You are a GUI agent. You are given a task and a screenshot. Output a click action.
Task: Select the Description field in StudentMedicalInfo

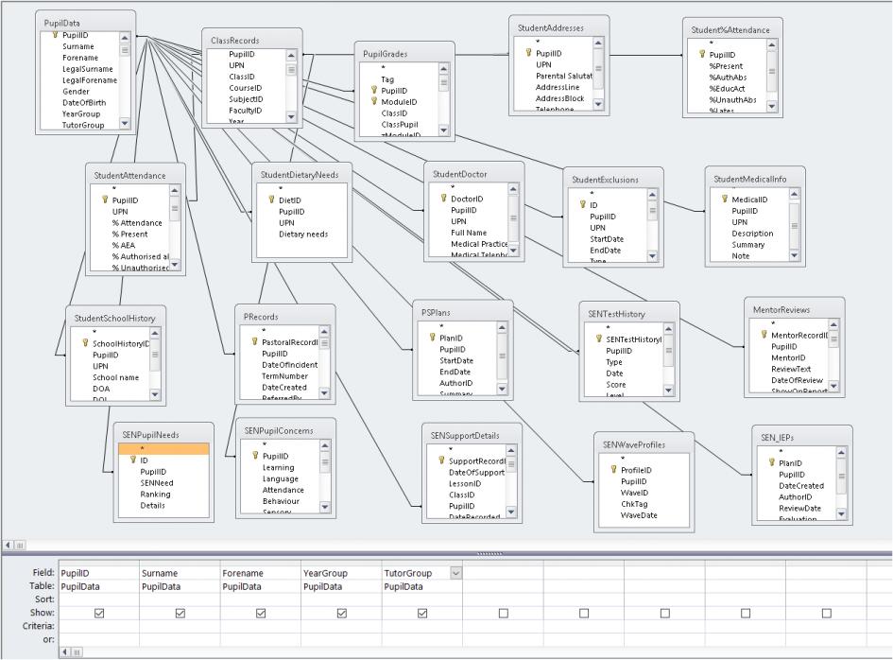[x=752, y=234]
